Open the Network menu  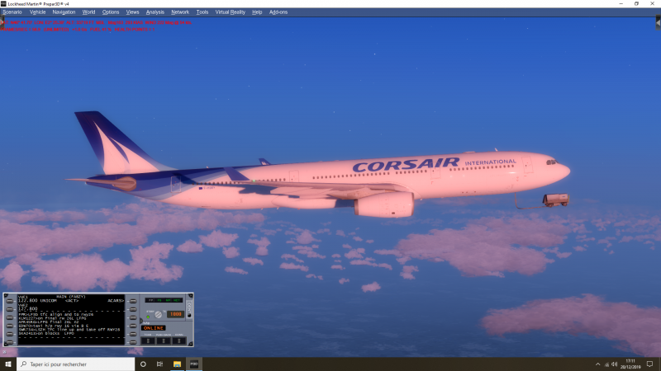point(180,12)
